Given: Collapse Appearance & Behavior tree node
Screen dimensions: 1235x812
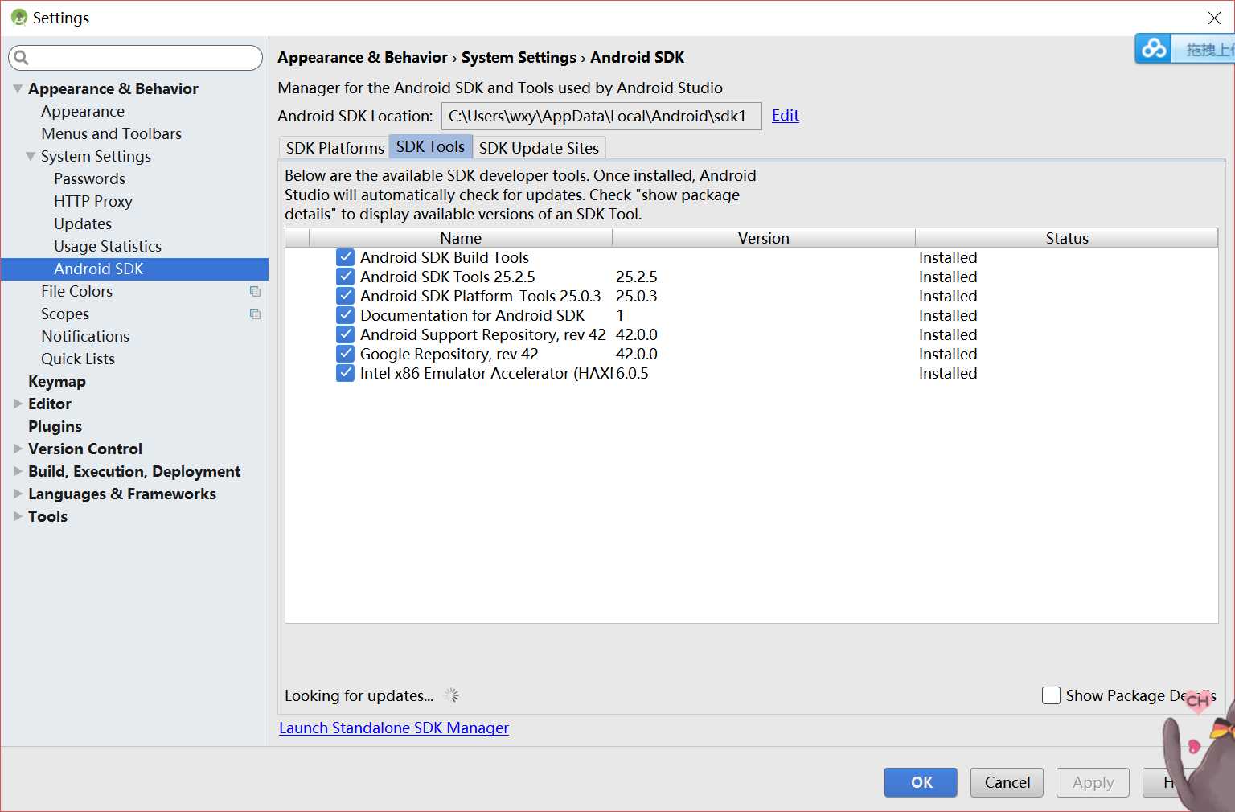Looking at the screenshot, I should tap(18, 88).
